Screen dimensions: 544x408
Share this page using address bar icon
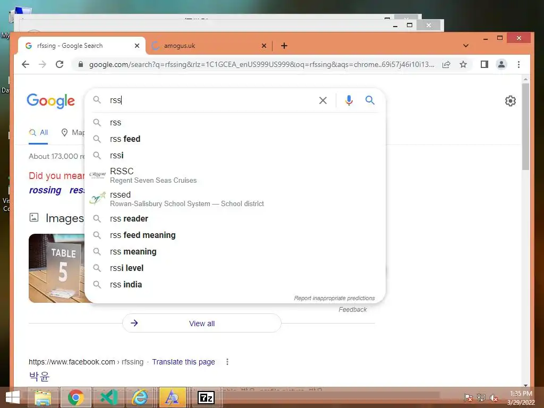[446, 64]
